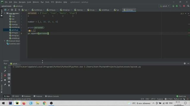
Task: Toggle tool window bars icon in the status bar corner
Action: (x=1, y=99)
